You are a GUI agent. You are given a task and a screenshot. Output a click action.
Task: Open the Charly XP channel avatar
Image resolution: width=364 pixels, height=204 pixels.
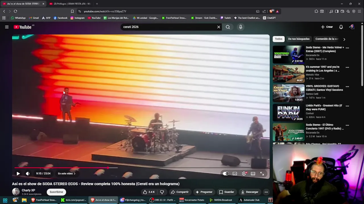[16, 192]
